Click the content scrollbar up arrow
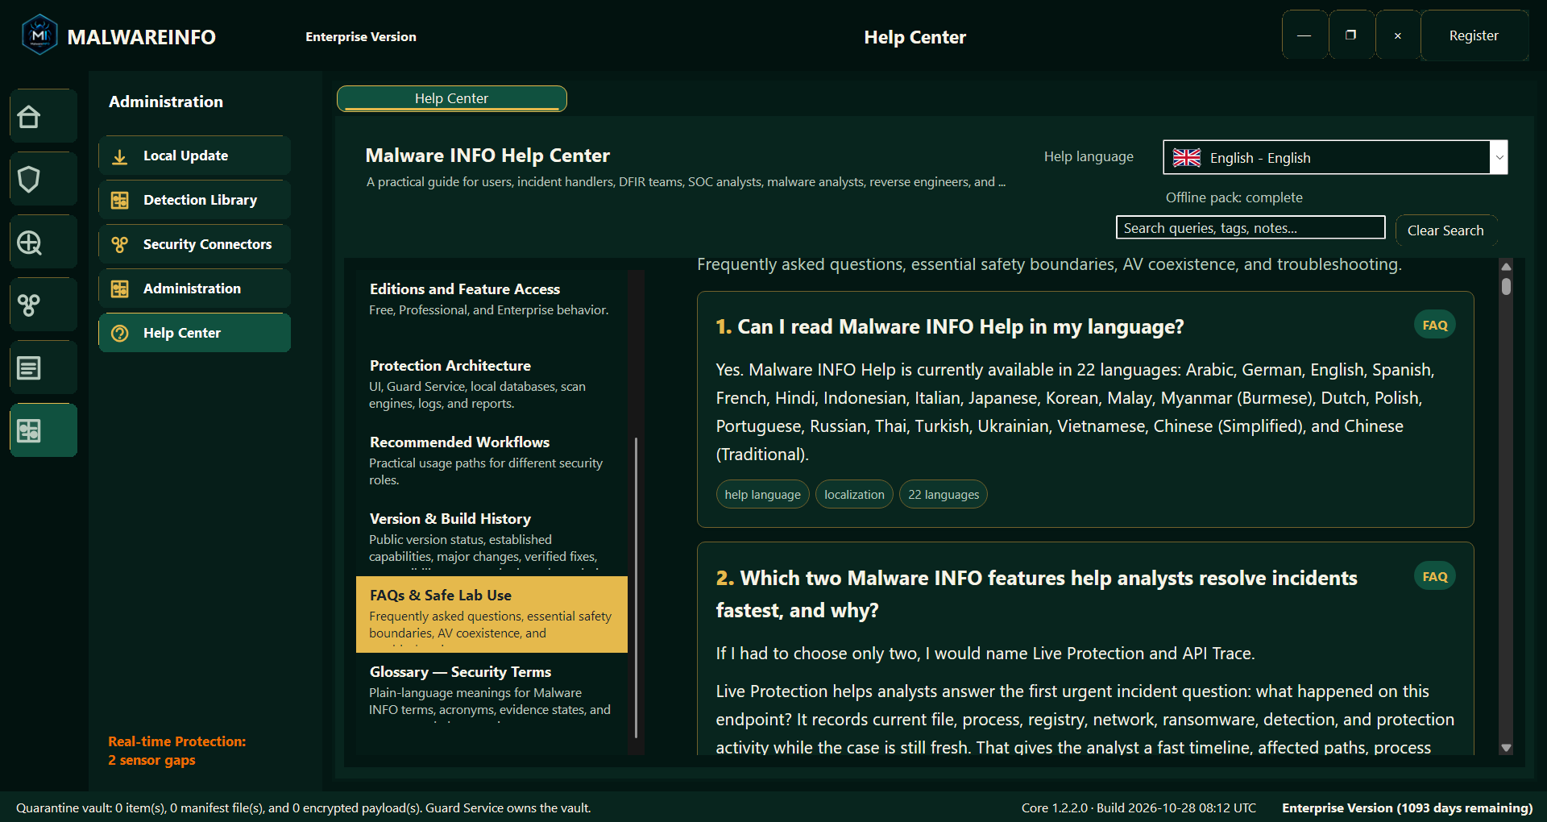This screenshot has height=822, width=1547. (1506, 267)
